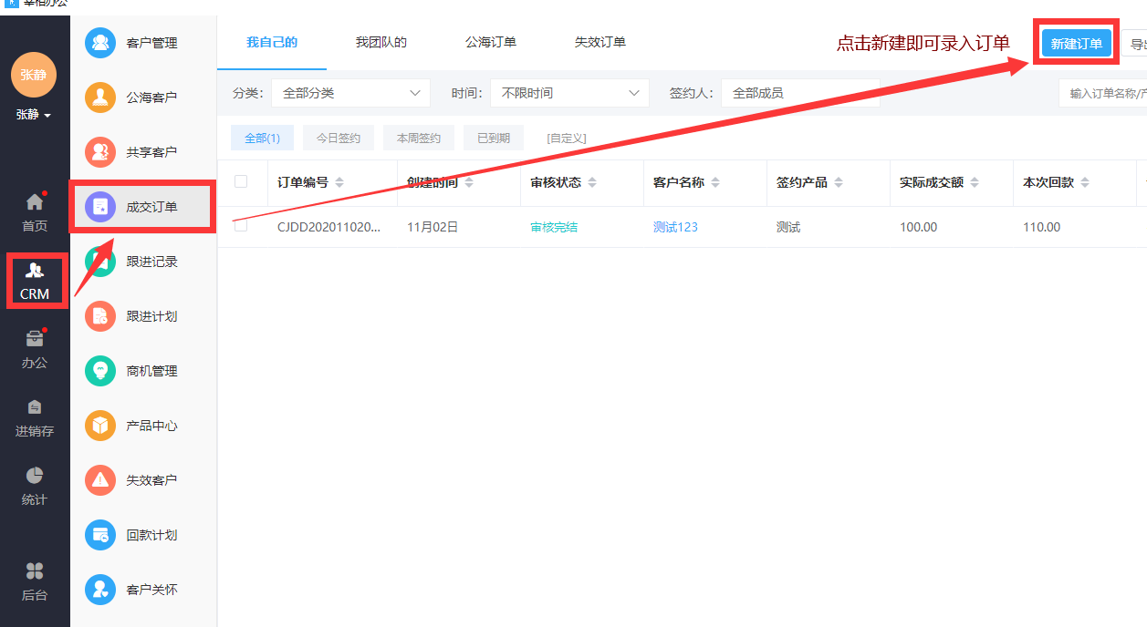This screenshot has height=627, width=1147.
Task: Check the CJDD202011020 order row checkbox
Action: click(x=241, y=225)
